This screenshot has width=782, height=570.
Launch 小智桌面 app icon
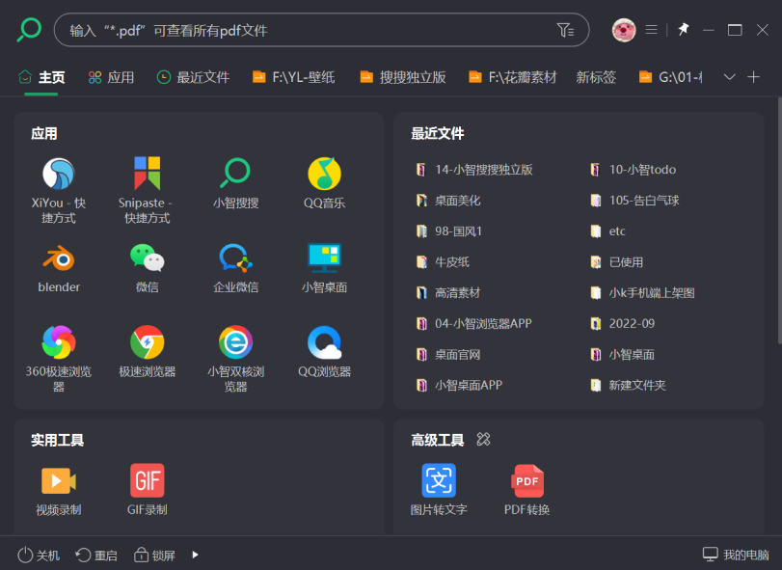coord(324,268)
